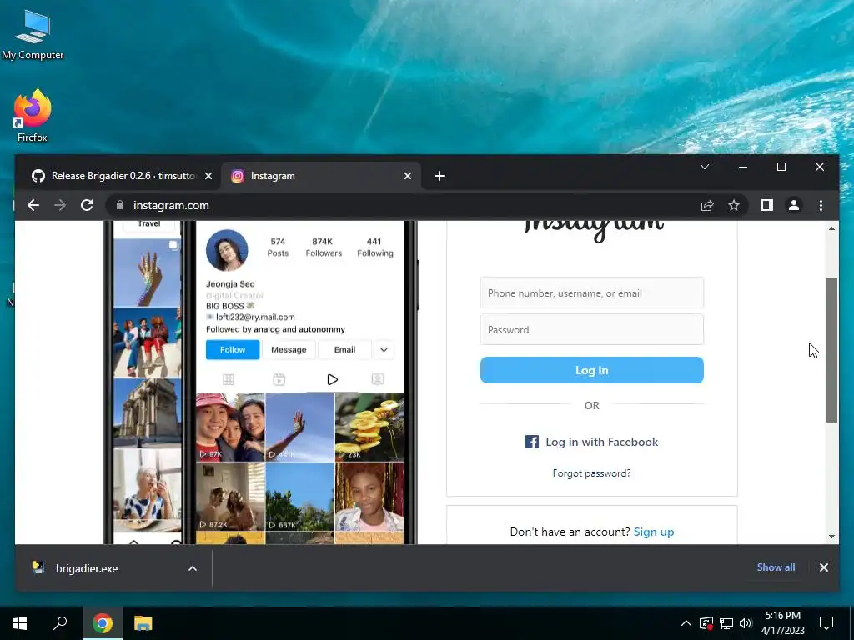Click the Chrome taskbar icon
The width and height of the screenshot is (854, 640).
[103, 623]
